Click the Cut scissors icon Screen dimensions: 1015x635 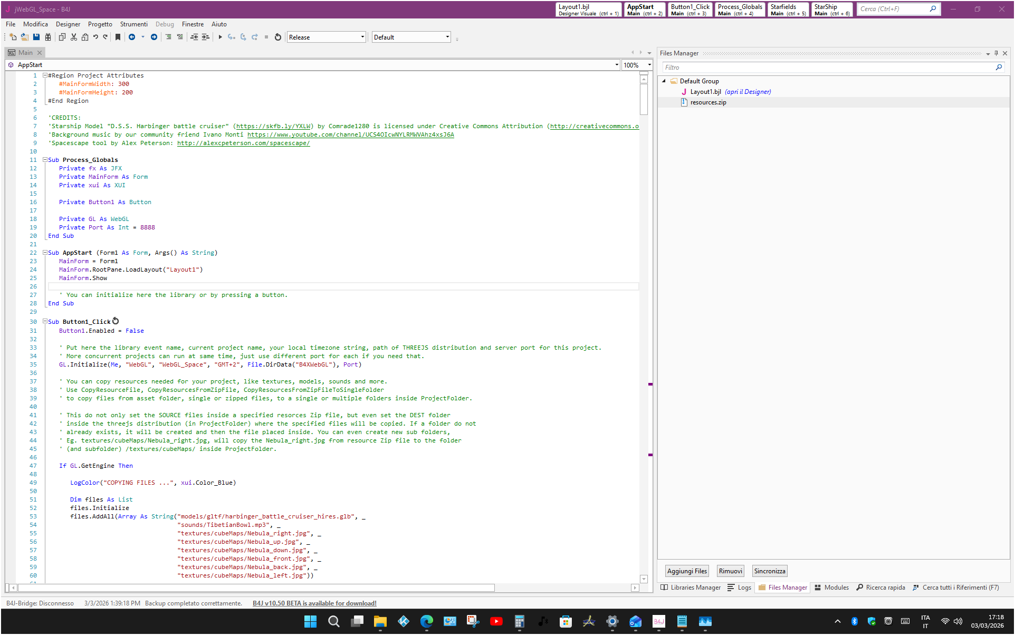[74, 37]
